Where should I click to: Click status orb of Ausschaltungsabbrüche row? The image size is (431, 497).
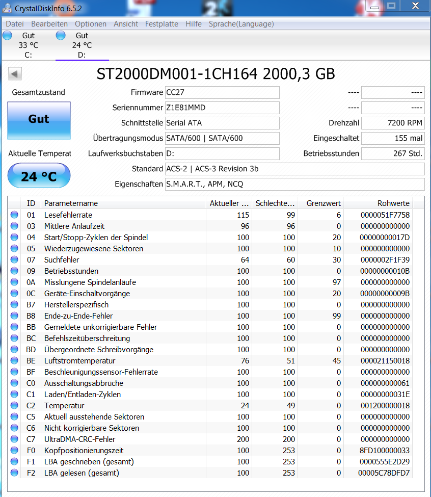coord(14,383)
